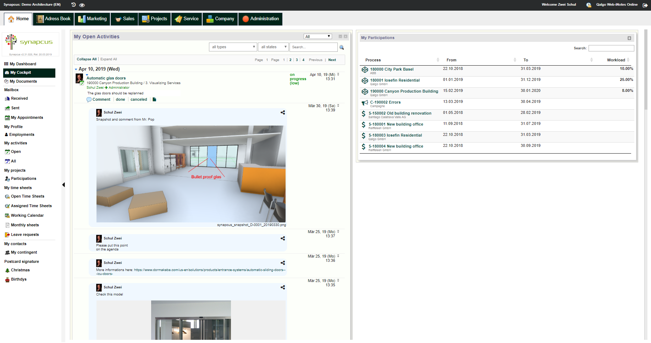
Task: Expand options arrow next to Mär 25, 19 13:35
Action: point(338,281)
